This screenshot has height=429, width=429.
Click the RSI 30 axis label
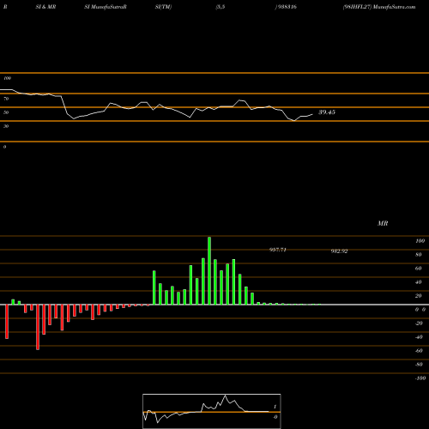click(x=6, y=126)
